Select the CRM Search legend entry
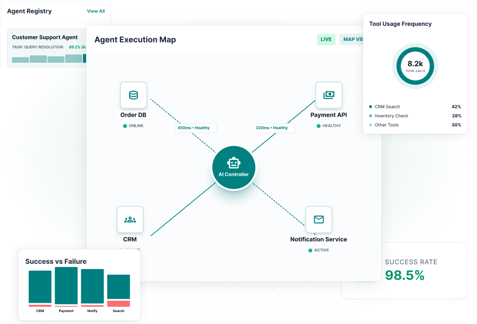477x324 pixels. pyautogui.click(x=387, y=107)
